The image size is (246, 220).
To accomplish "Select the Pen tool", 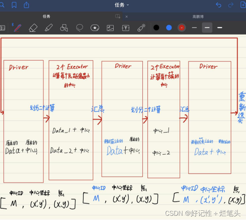I will pyautogui.click(x=17, y=28).
